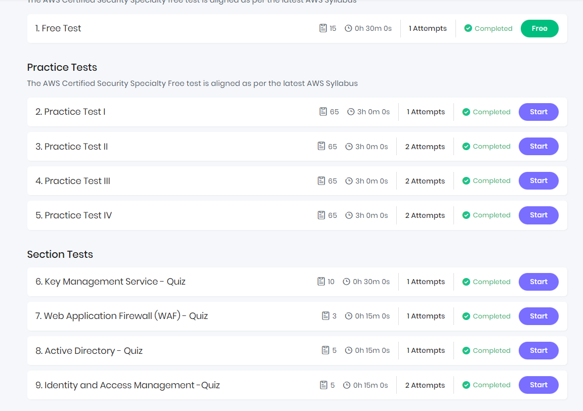Click the clock icon on Active Directory quiz
Viewport: 583px width, 411px height.
pyautogui.click(x=348, y=350)
